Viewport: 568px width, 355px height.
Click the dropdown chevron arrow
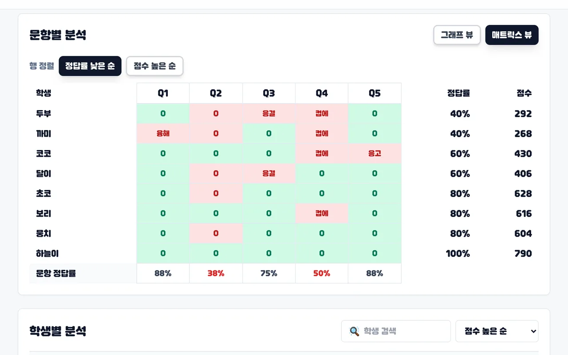click(x=533, y=331)
